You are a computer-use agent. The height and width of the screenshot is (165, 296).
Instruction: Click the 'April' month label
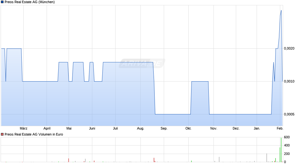(x=47, y=129)
